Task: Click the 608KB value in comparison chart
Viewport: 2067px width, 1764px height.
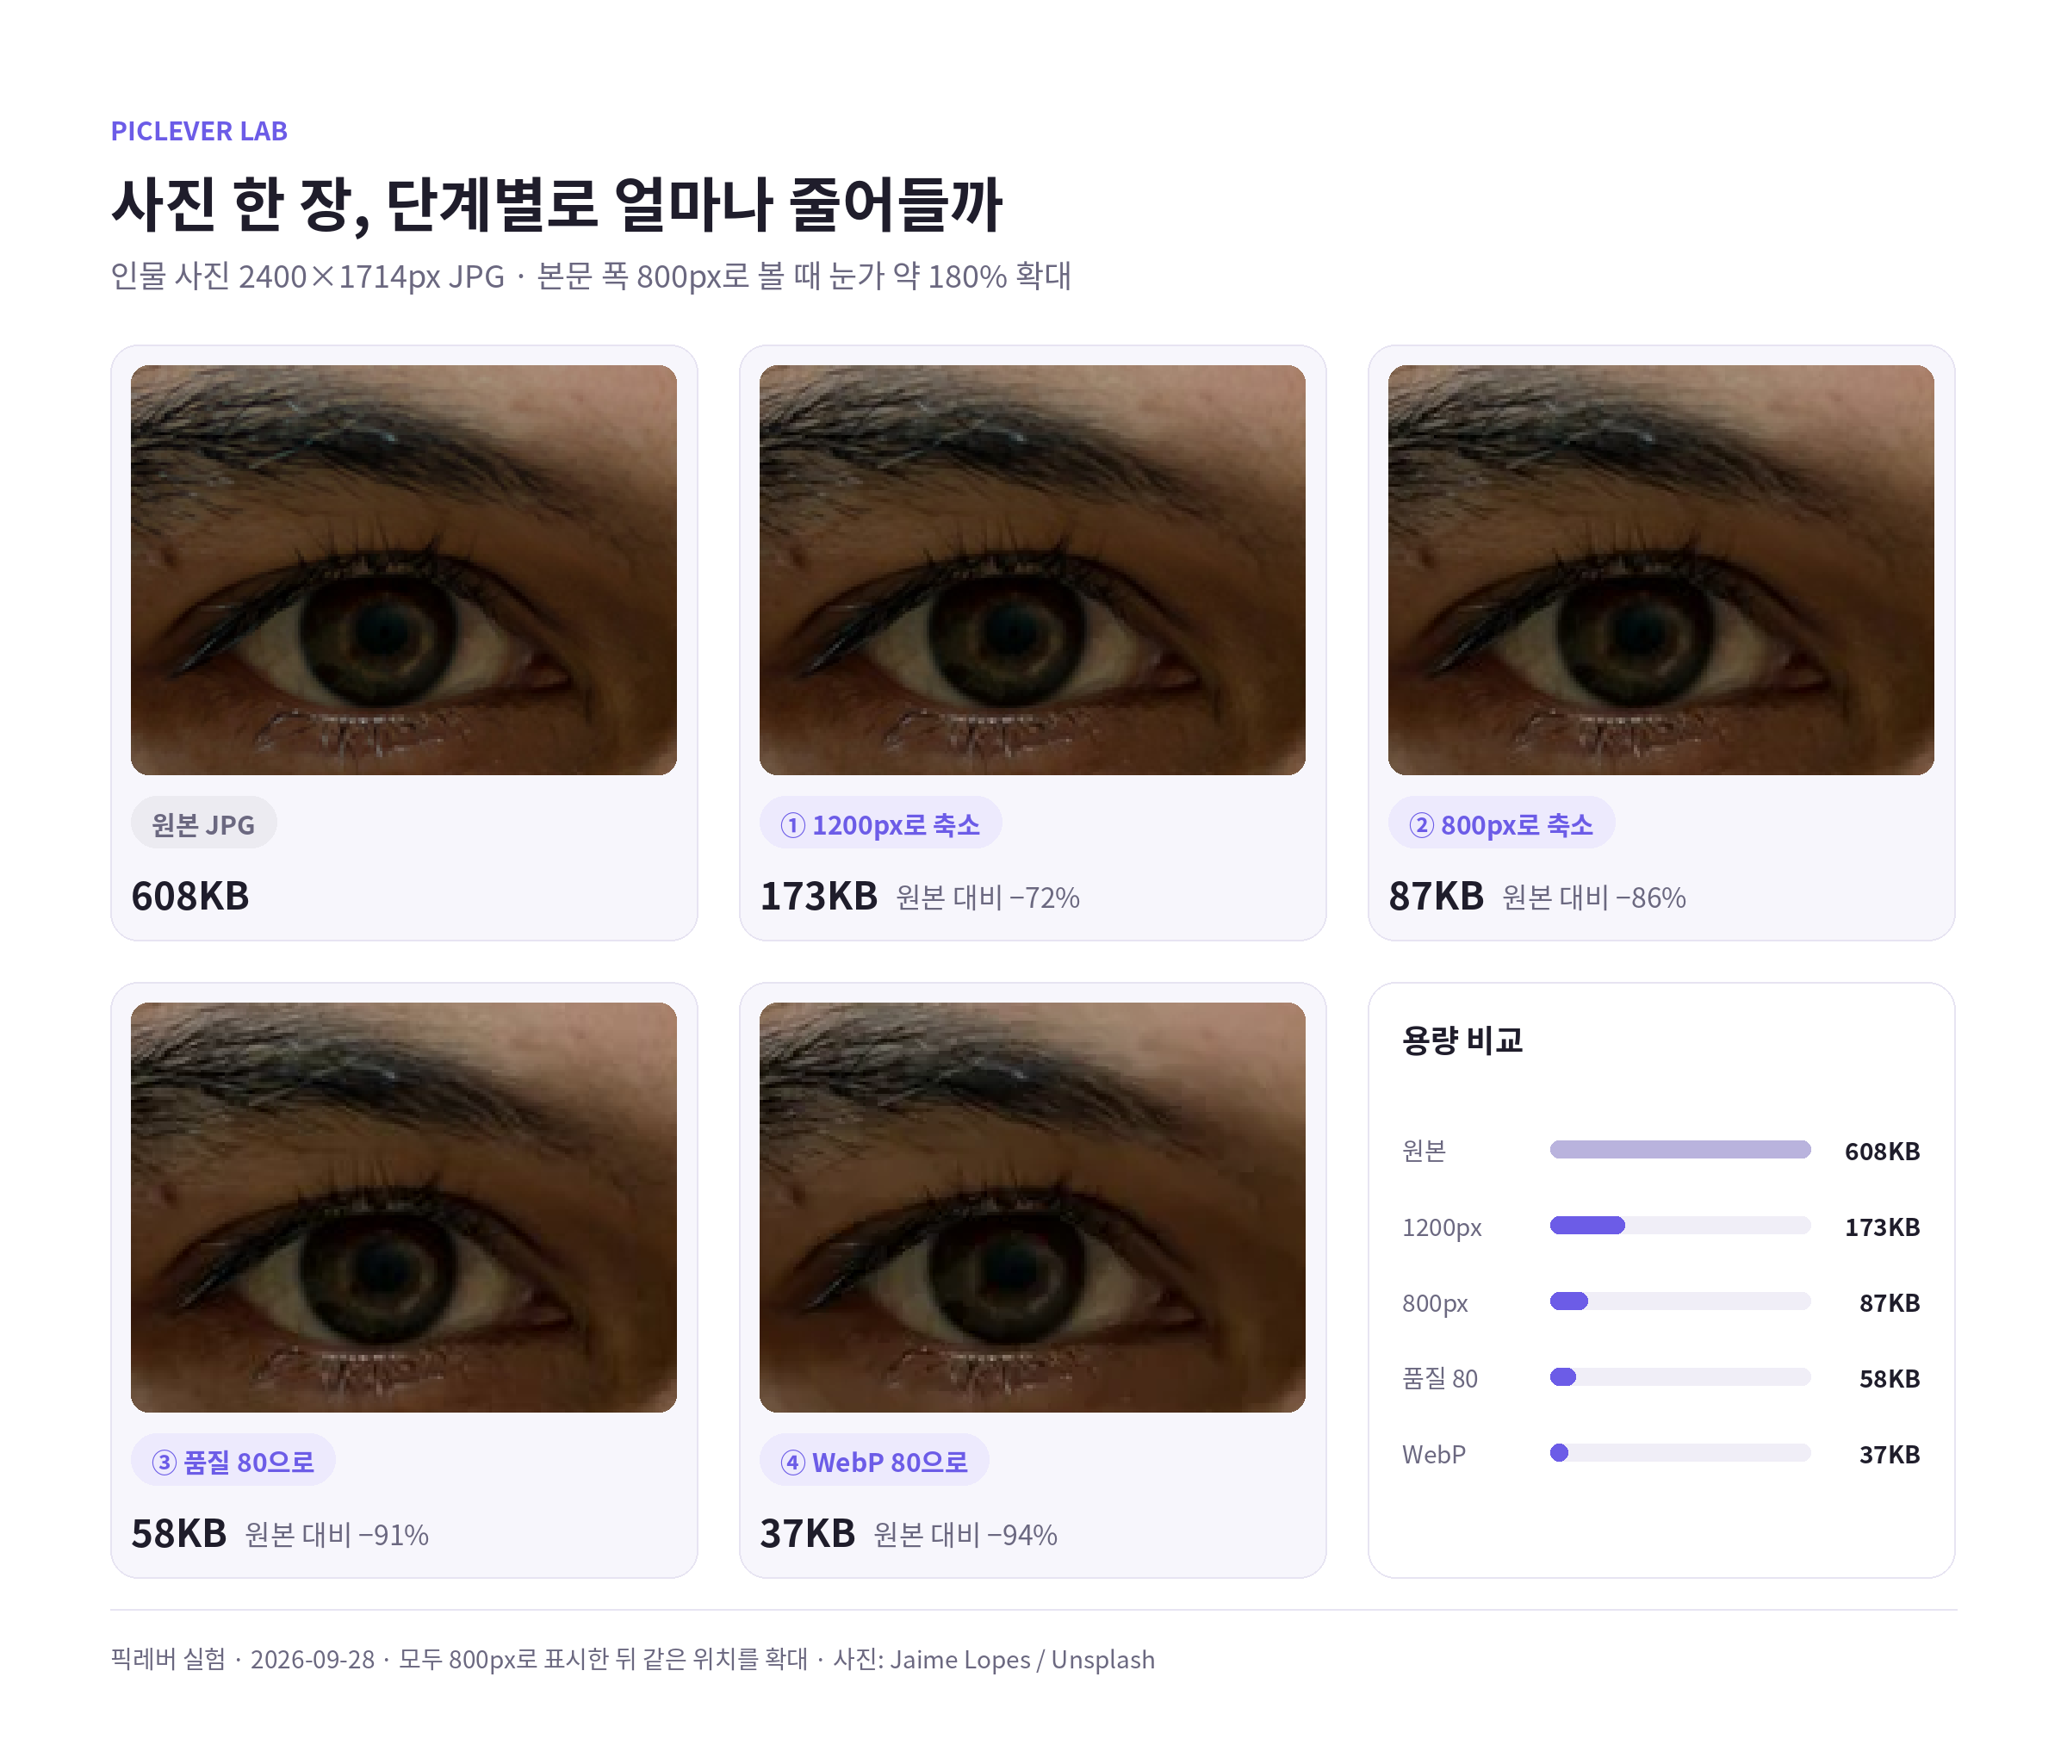Action: point(1882,1152)
